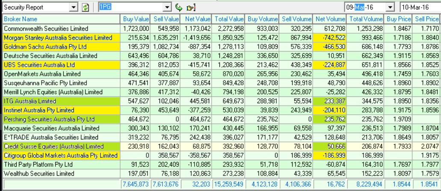The height and width of the screenshot is (191, 441).
Task: Click Net Volume cell -204,110
Action: (x=330, y=110)
